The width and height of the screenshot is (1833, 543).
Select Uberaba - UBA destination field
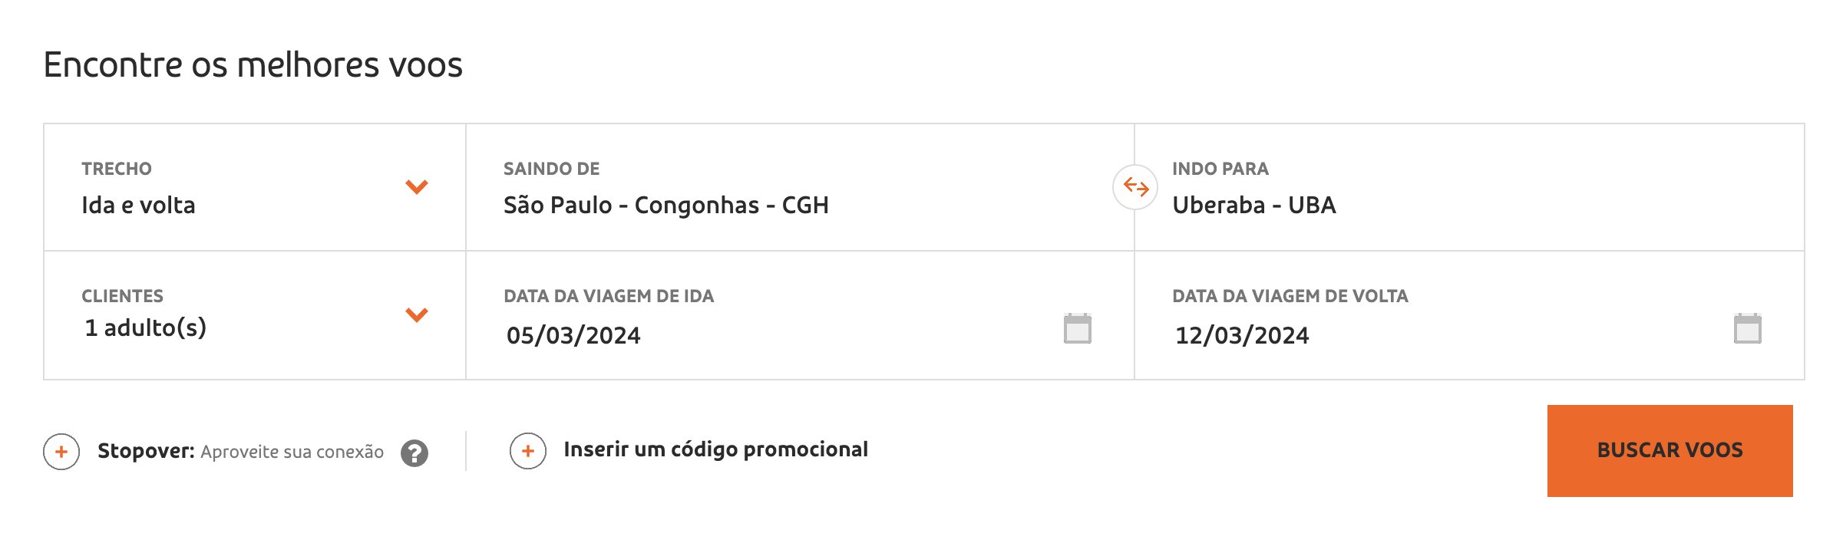[x=1469, y=187]
